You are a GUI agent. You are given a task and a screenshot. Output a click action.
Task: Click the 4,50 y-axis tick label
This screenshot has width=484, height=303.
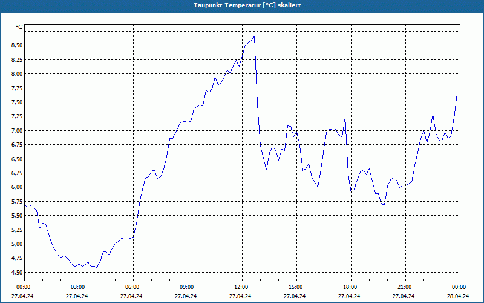(17, 272)
